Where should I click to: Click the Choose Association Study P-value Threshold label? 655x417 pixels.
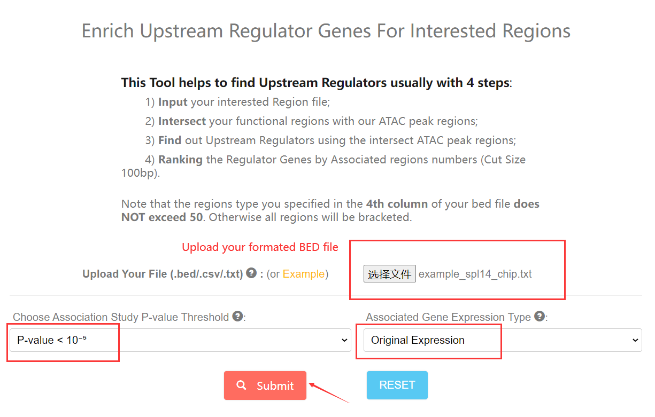tap(121, 317)
